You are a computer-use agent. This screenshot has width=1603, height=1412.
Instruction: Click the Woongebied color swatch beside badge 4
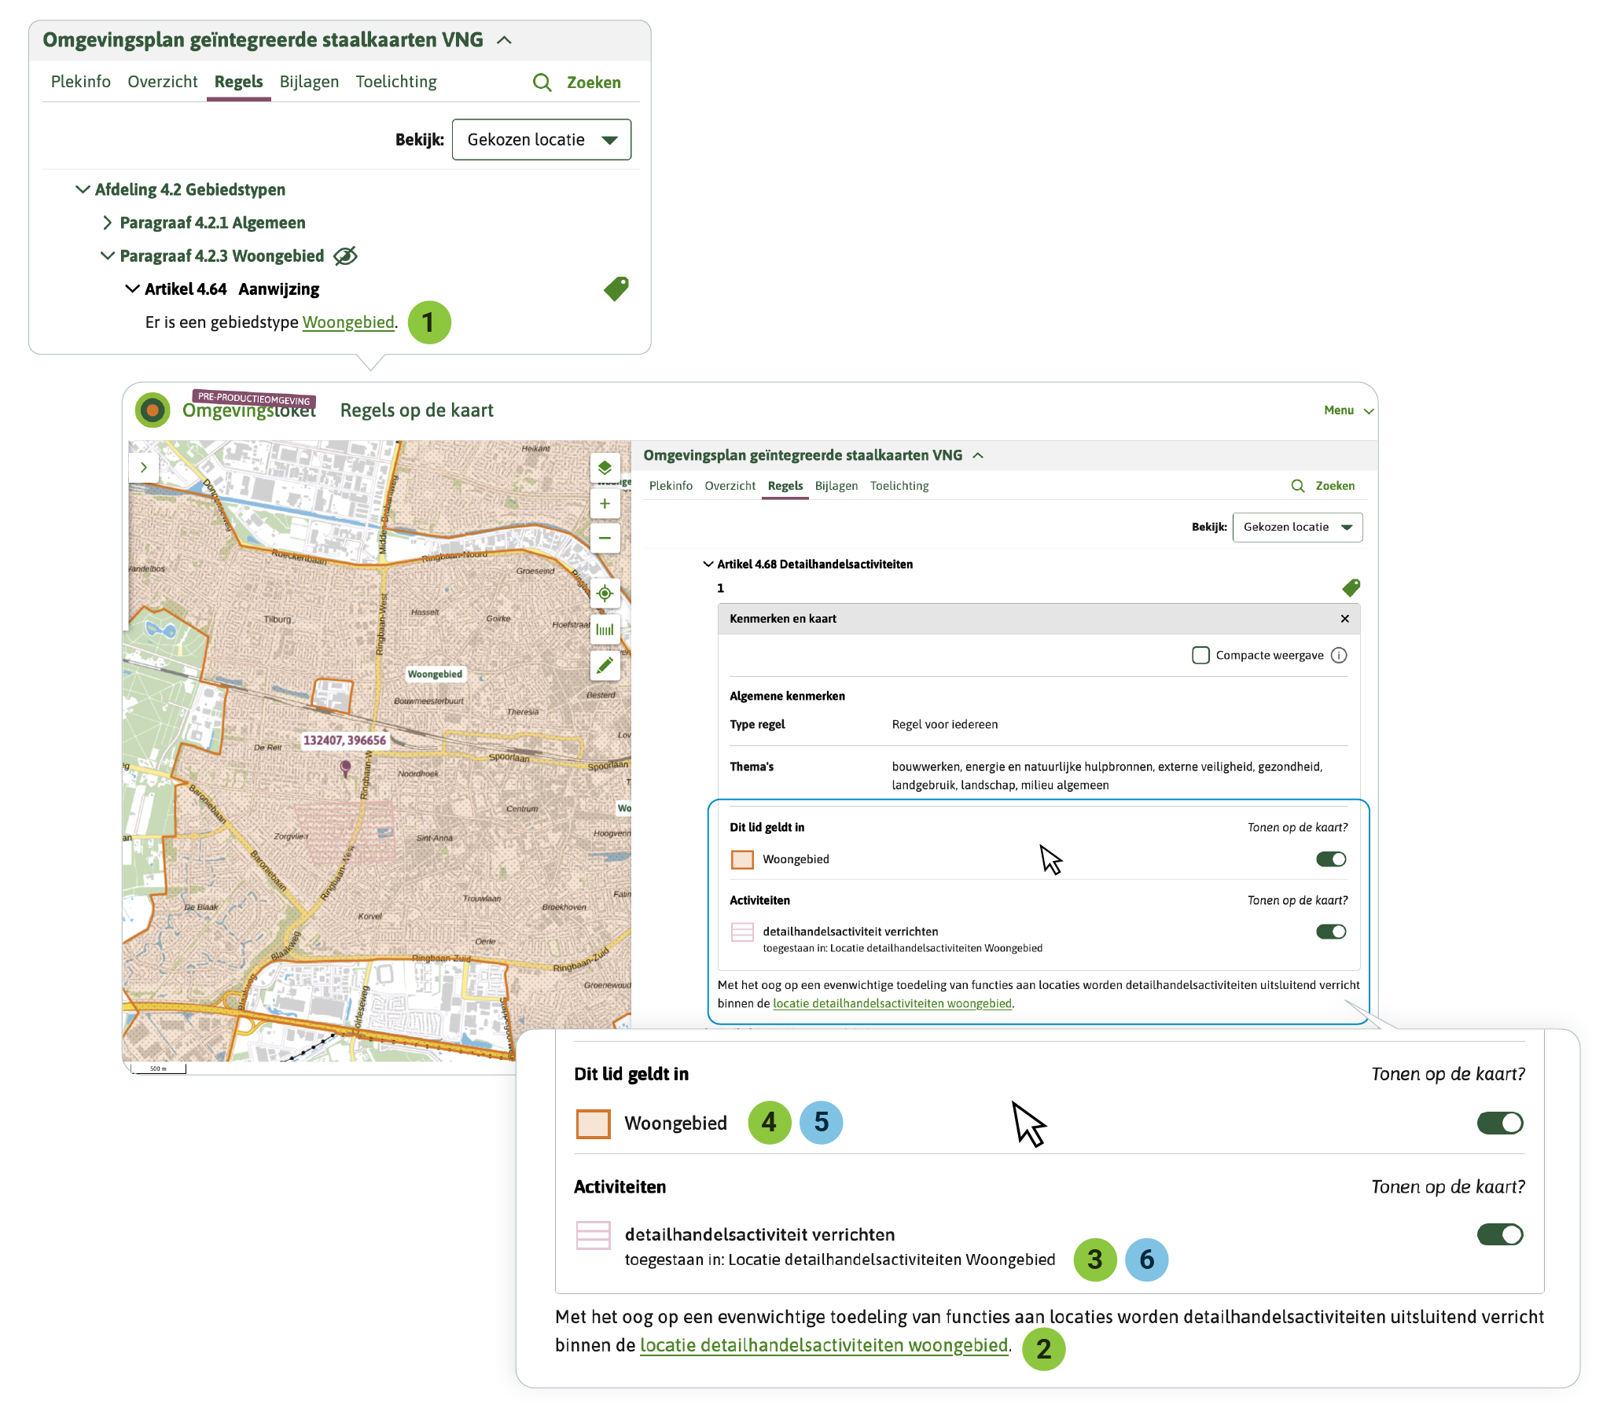click(593, 1123)
